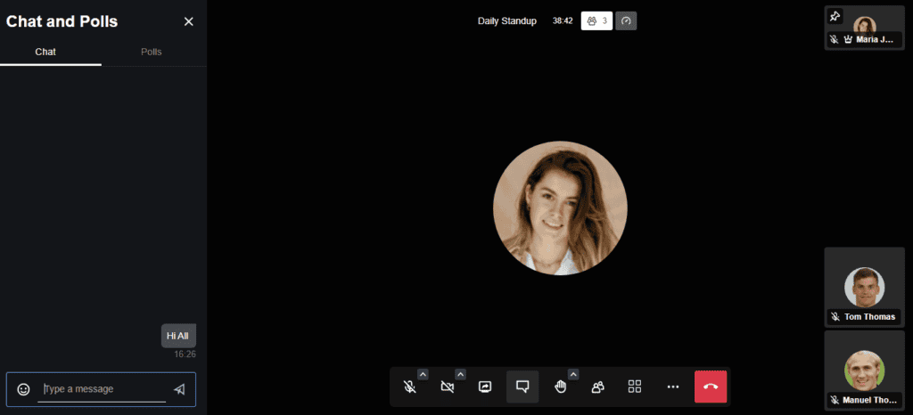Click the Chat and Polls panel heading
The image size is (913, 415).
click(62, 21)
